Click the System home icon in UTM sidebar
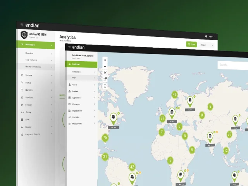Screen dimensions: 248x186 (22, 75)
